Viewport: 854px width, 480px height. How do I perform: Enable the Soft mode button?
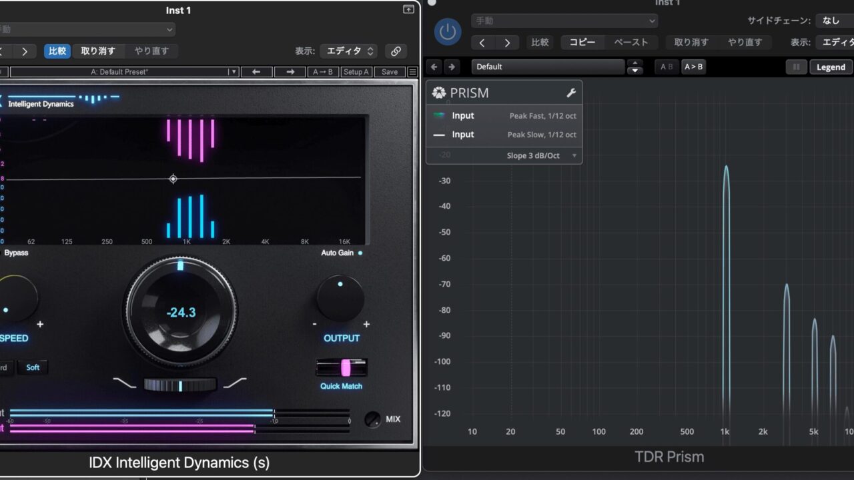pyautogui.click(x=33, y=367)
